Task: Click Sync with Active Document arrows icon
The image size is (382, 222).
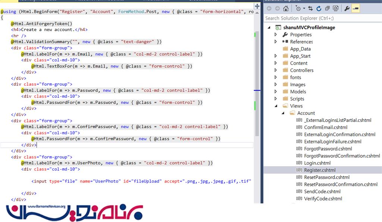Action: click(310, 9)
